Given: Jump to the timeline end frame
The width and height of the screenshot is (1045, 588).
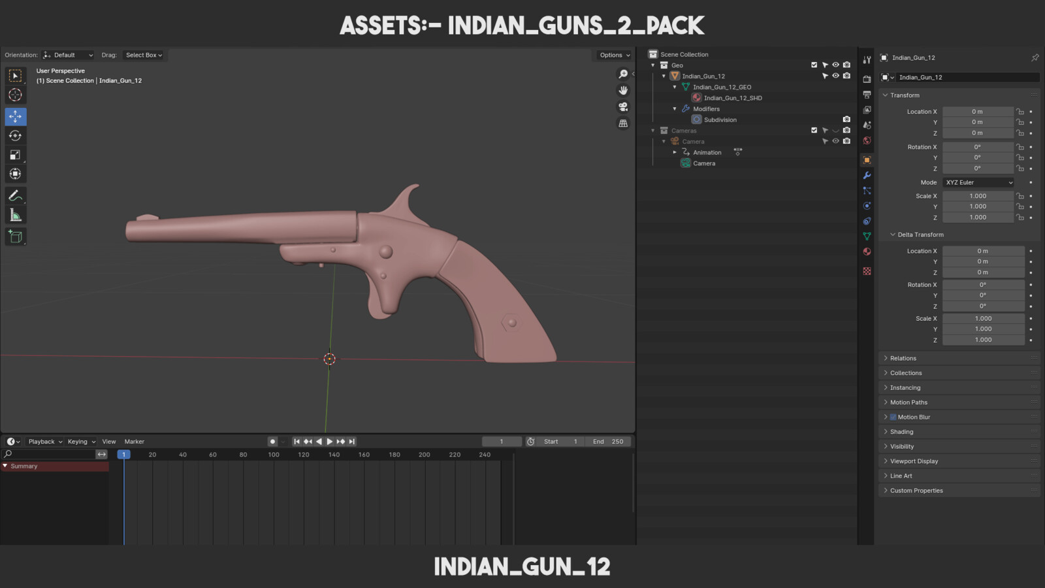Looking at the screenshot, I should pos(352,442).
